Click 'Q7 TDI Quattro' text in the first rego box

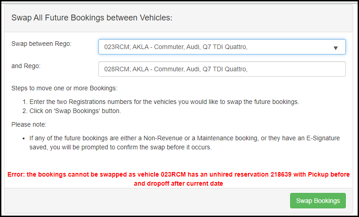point(225,47)
